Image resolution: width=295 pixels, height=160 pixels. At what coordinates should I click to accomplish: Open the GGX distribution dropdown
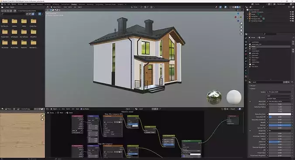coord(279,96)
